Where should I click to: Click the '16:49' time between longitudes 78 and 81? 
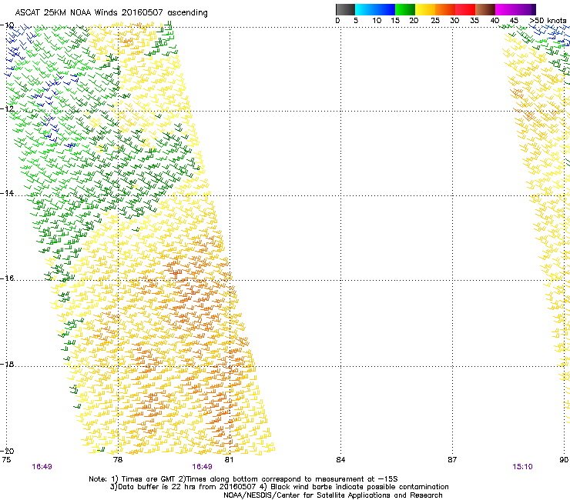tap(202, 467)
